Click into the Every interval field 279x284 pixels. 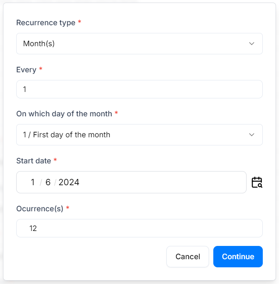(x=139, y=89)
